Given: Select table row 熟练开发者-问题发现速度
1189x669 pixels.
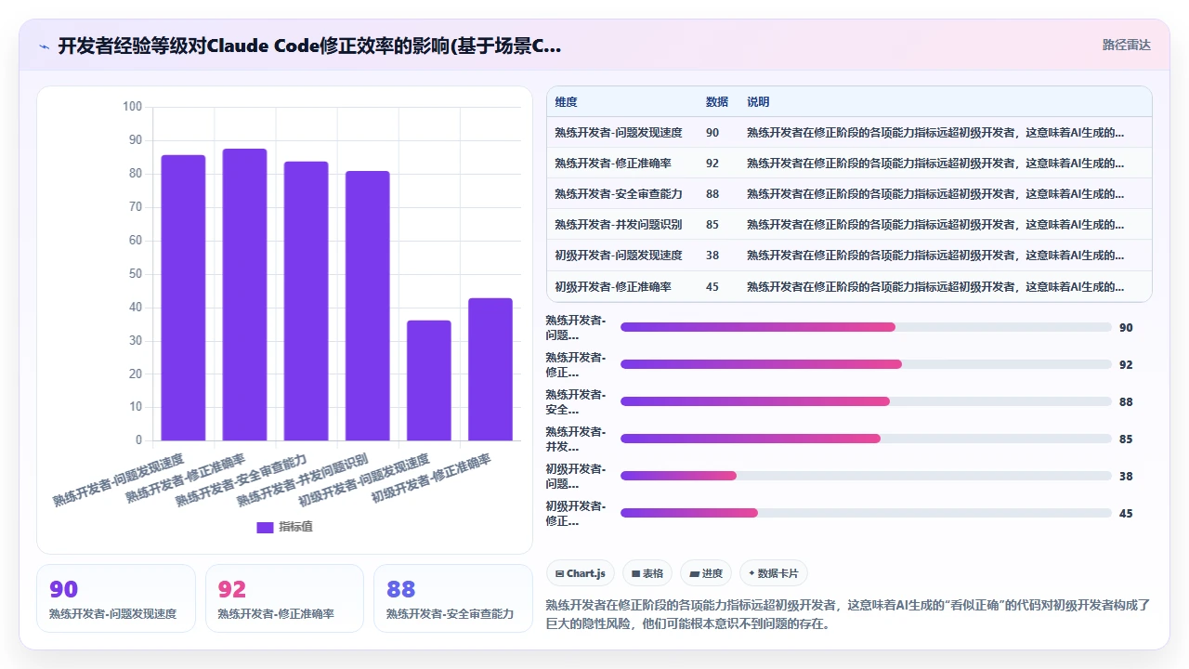Looking at the screenshot, I should click(x=849, y=133).
